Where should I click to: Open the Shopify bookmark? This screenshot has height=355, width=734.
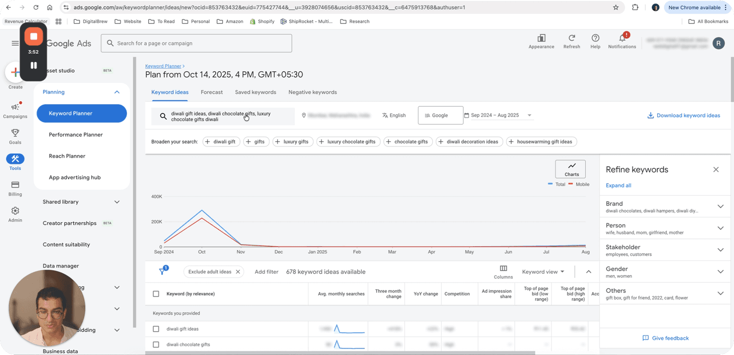point(262,21)
